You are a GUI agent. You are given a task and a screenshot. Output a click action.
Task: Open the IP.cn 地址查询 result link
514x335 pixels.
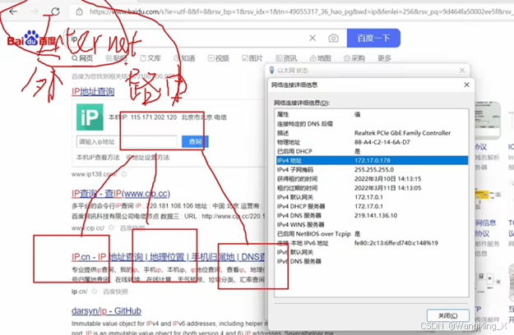[168, 257]
